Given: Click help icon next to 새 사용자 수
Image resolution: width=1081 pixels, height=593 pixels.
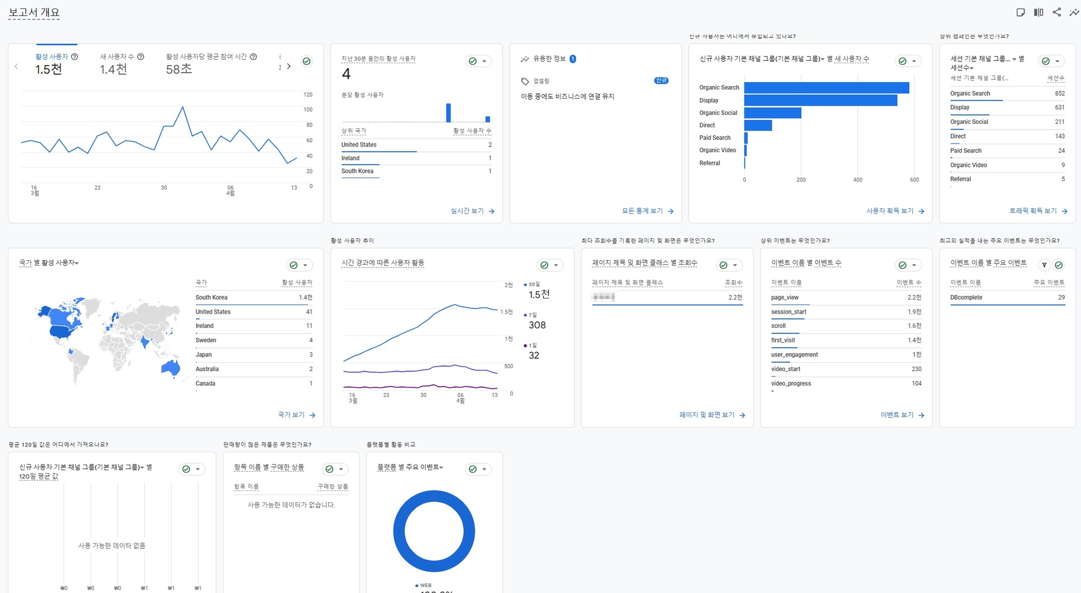Looking at the screenshot, I should click(141, 57).
